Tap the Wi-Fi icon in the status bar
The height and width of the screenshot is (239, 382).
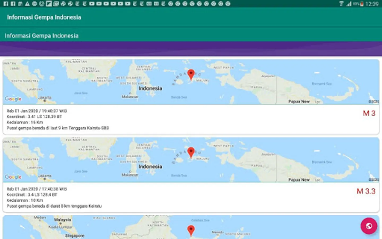coord(341,4)
